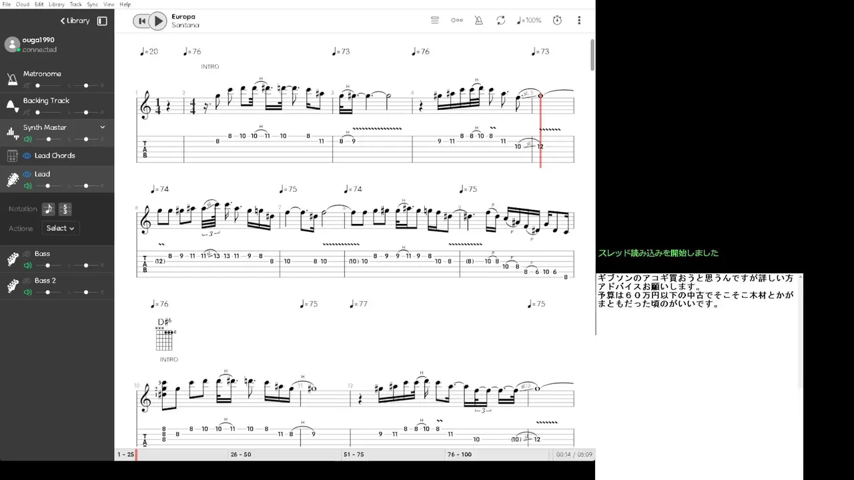The height and width of the screenshot is (480, 854).
Task: Click the 00:14 / 05:09 time display
Action: (x=574, y=455)
